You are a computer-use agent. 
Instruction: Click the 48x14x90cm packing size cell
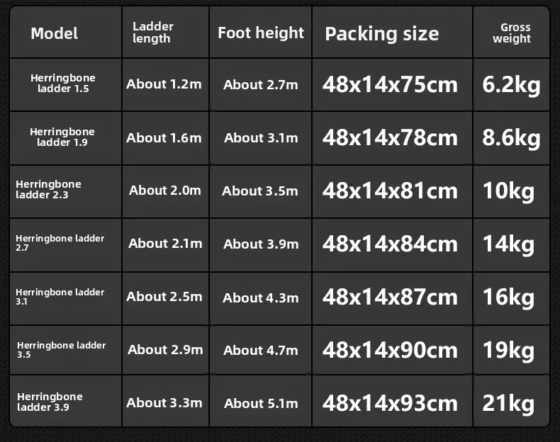(393, 350)
